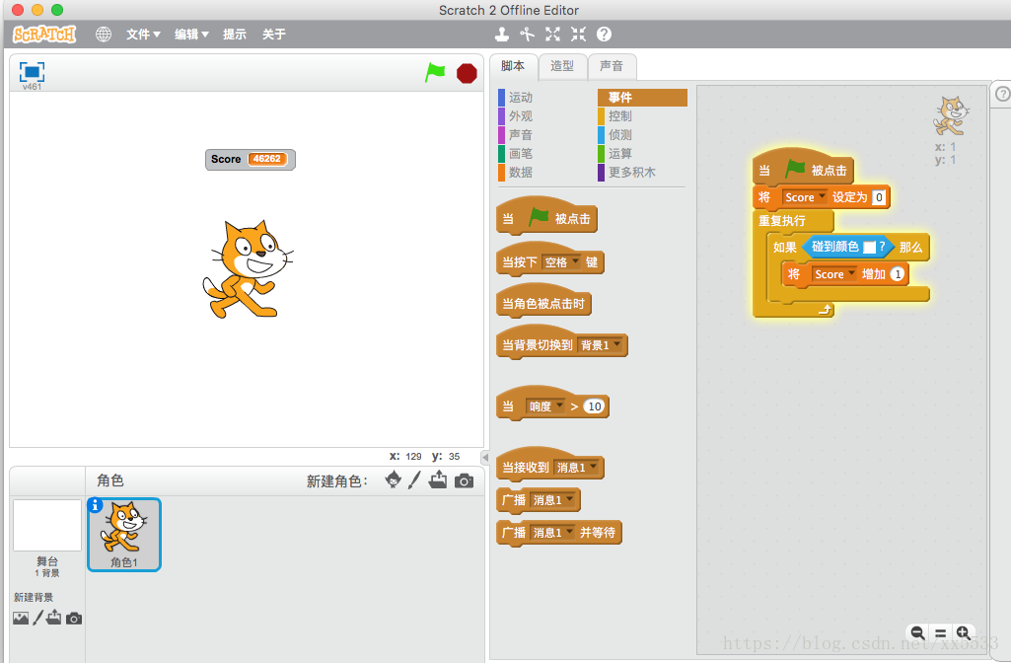
Task: Open Score dropdown in 设定为 block
Action: (805, 197)
